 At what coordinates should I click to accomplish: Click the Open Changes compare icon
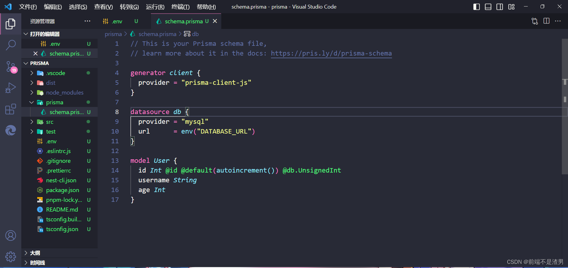click(535, 21)
